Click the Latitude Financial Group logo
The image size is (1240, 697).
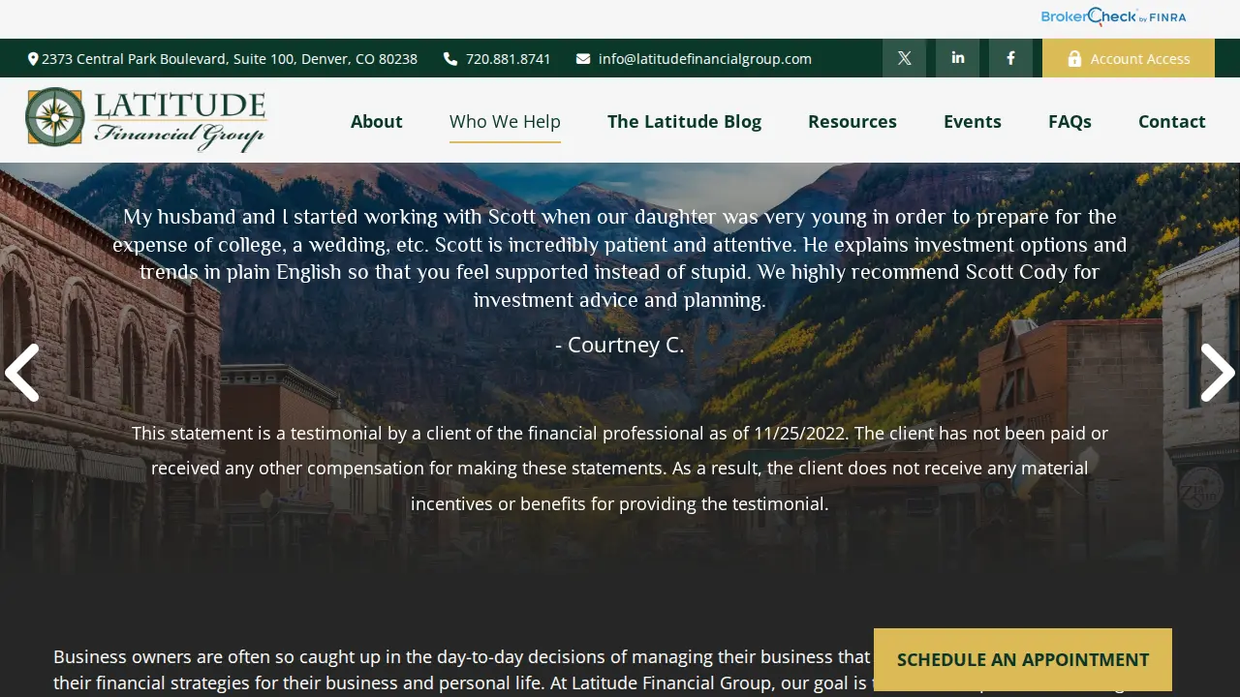point(146,120)
